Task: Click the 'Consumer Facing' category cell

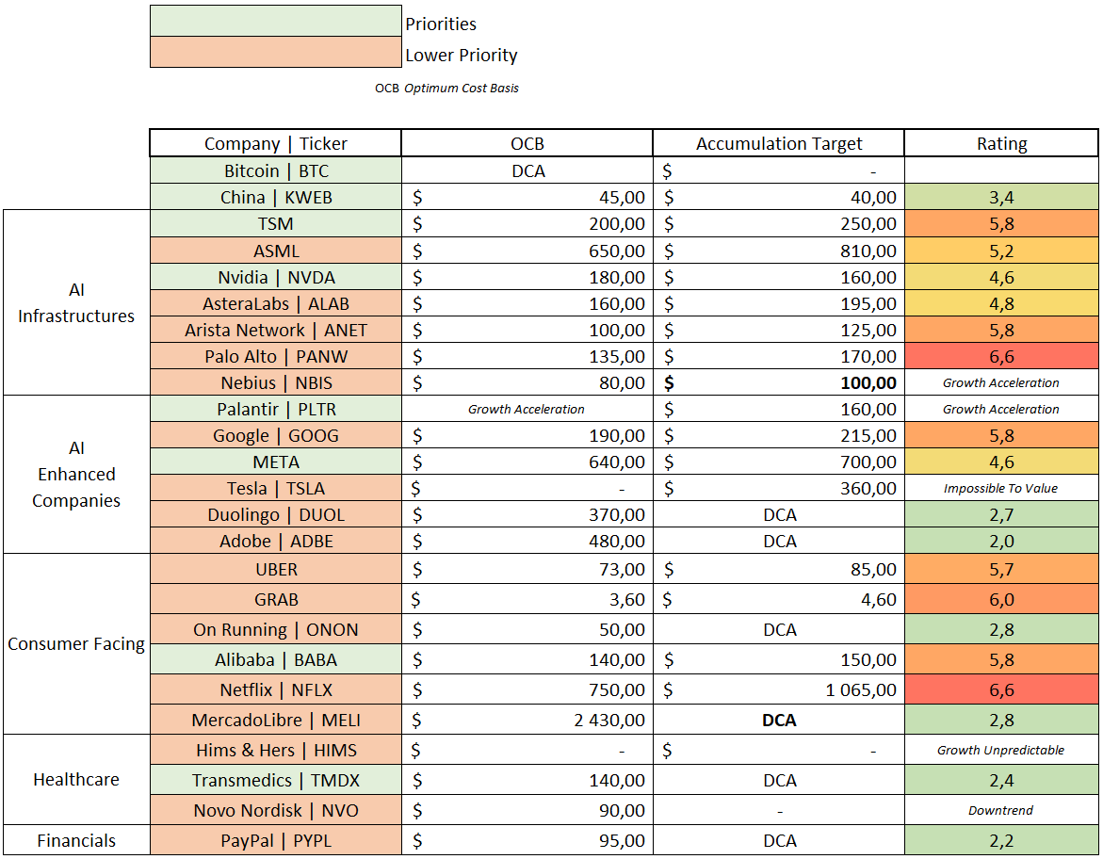Action: coord(76,643)
